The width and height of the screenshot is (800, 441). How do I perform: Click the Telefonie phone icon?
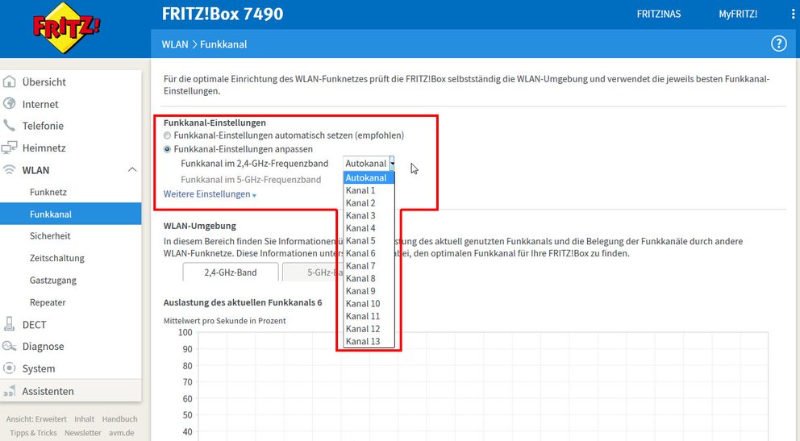point(9,126)
